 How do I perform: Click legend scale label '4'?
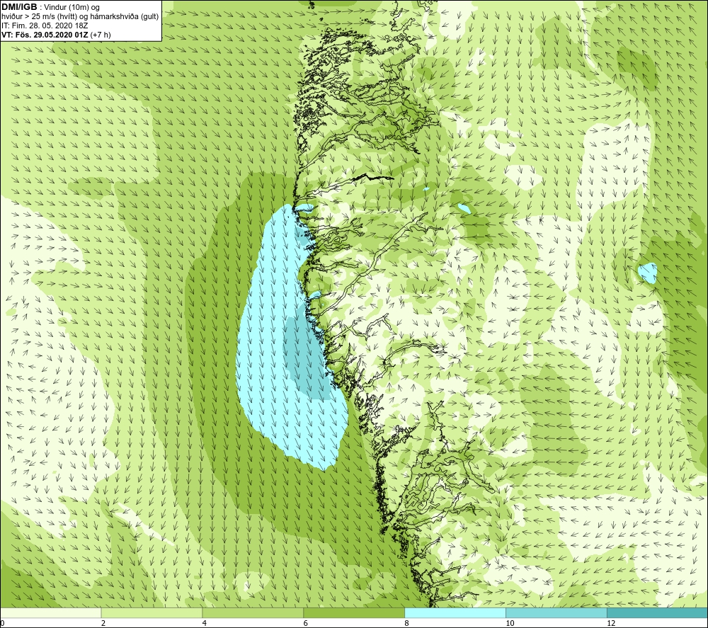point(205,623)
